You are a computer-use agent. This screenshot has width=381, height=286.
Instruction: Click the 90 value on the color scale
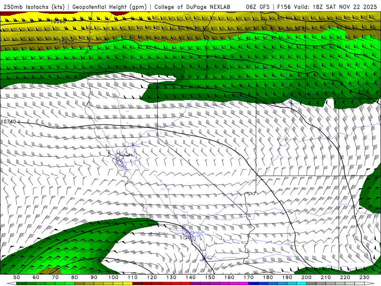pyautogui.click(x=94, y=277)
